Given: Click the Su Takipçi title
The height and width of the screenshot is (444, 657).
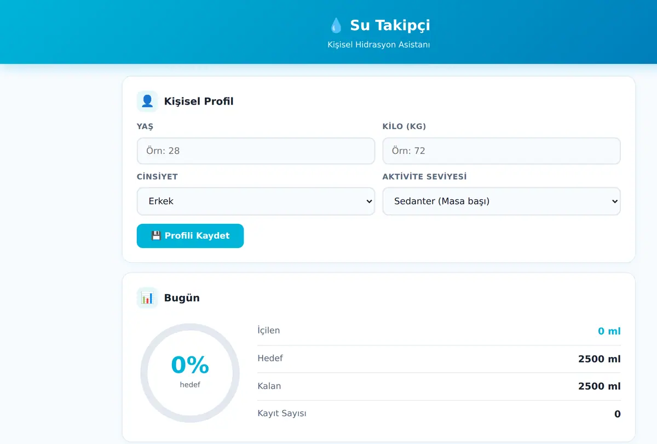Looking at the screenshot, I should tap(390, 25).
